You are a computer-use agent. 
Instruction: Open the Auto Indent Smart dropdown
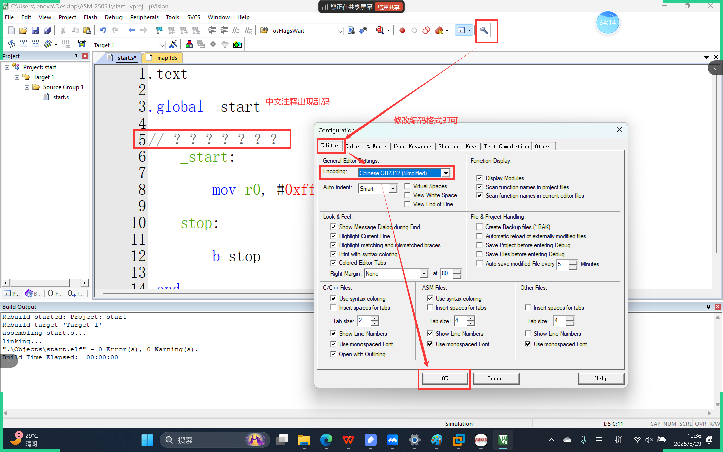[x=393, y=189]
